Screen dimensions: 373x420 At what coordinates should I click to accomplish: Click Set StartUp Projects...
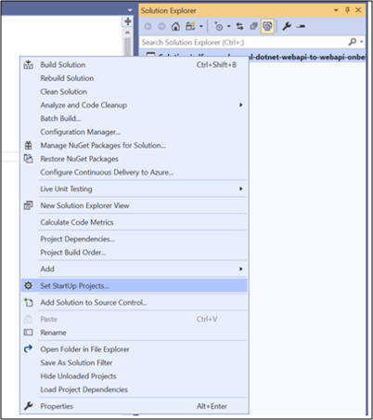[135, 285]
